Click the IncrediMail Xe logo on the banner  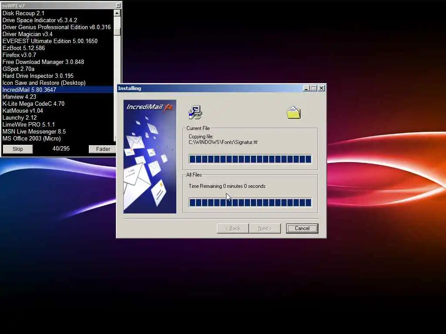click(x=150, y=107)
